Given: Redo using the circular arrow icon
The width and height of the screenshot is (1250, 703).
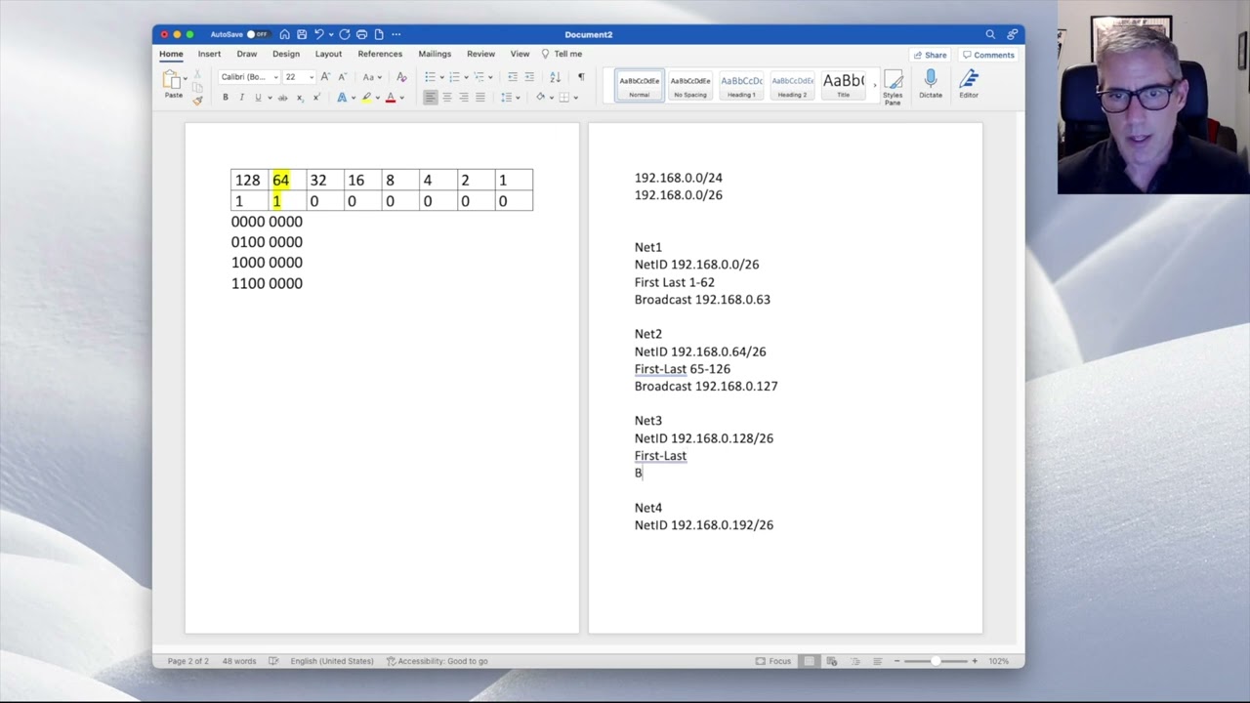Looking at the screenshot, I should coord(345,34).
